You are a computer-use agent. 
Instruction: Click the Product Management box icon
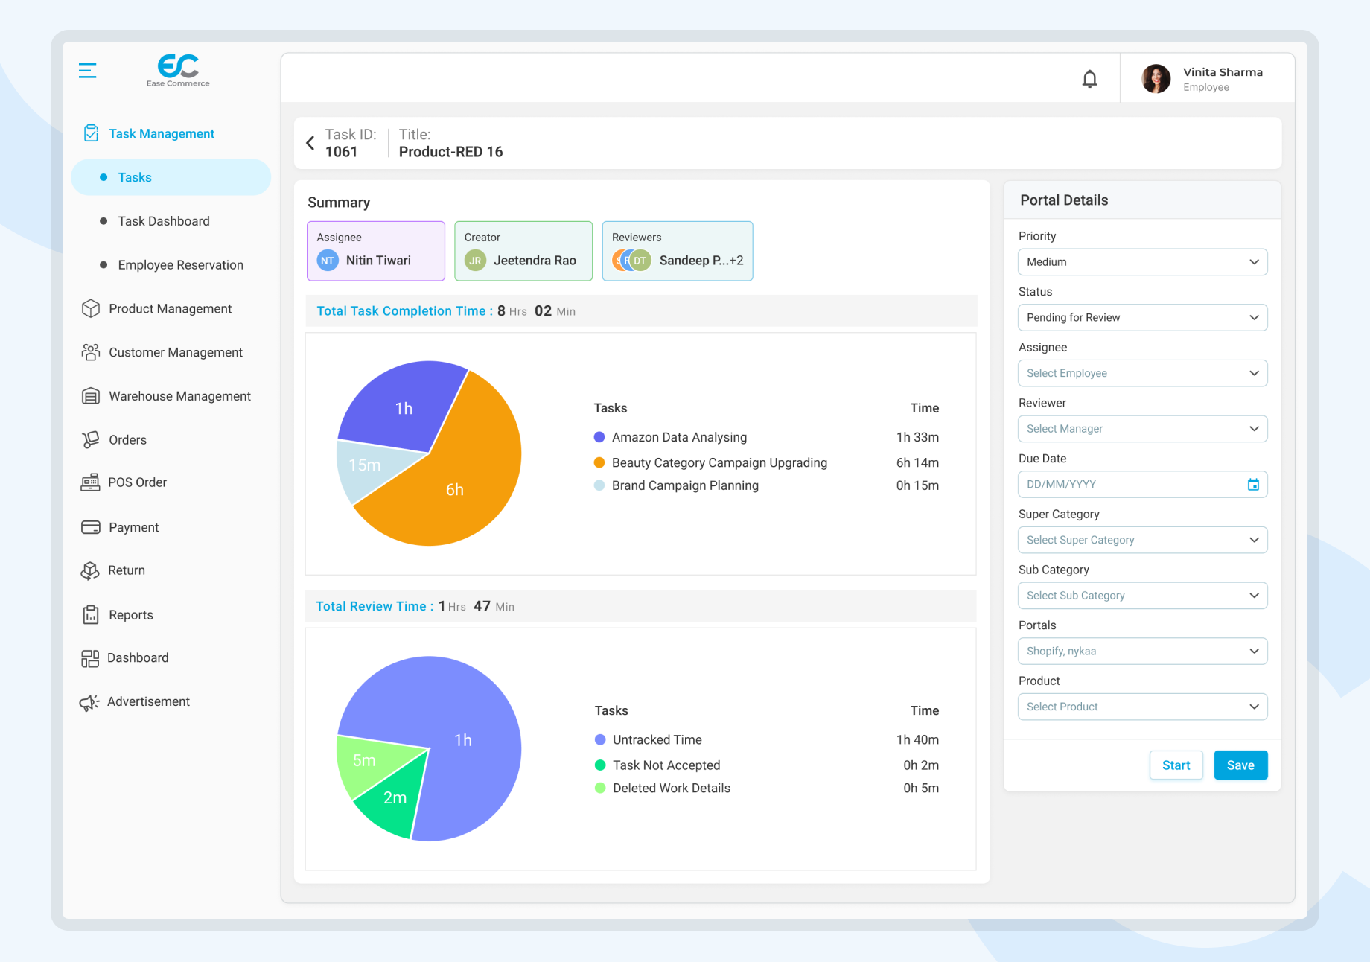(x=91, y=308)
